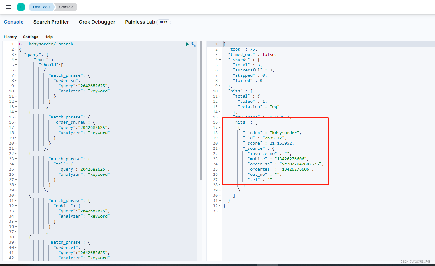Click the panel resize divider handle

205,151
